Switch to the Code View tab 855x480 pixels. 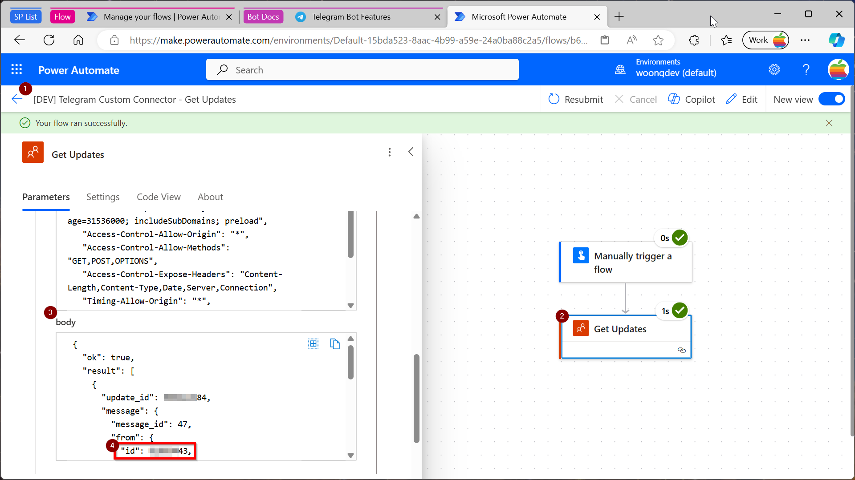pyautogui.click(x=159, y=197)
